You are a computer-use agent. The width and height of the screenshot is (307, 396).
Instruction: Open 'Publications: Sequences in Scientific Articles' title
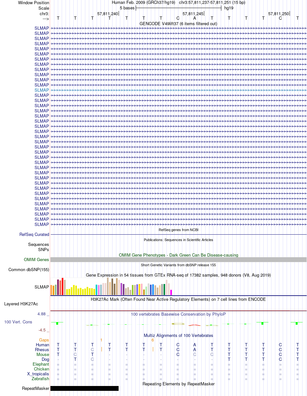tap(178, 240)
